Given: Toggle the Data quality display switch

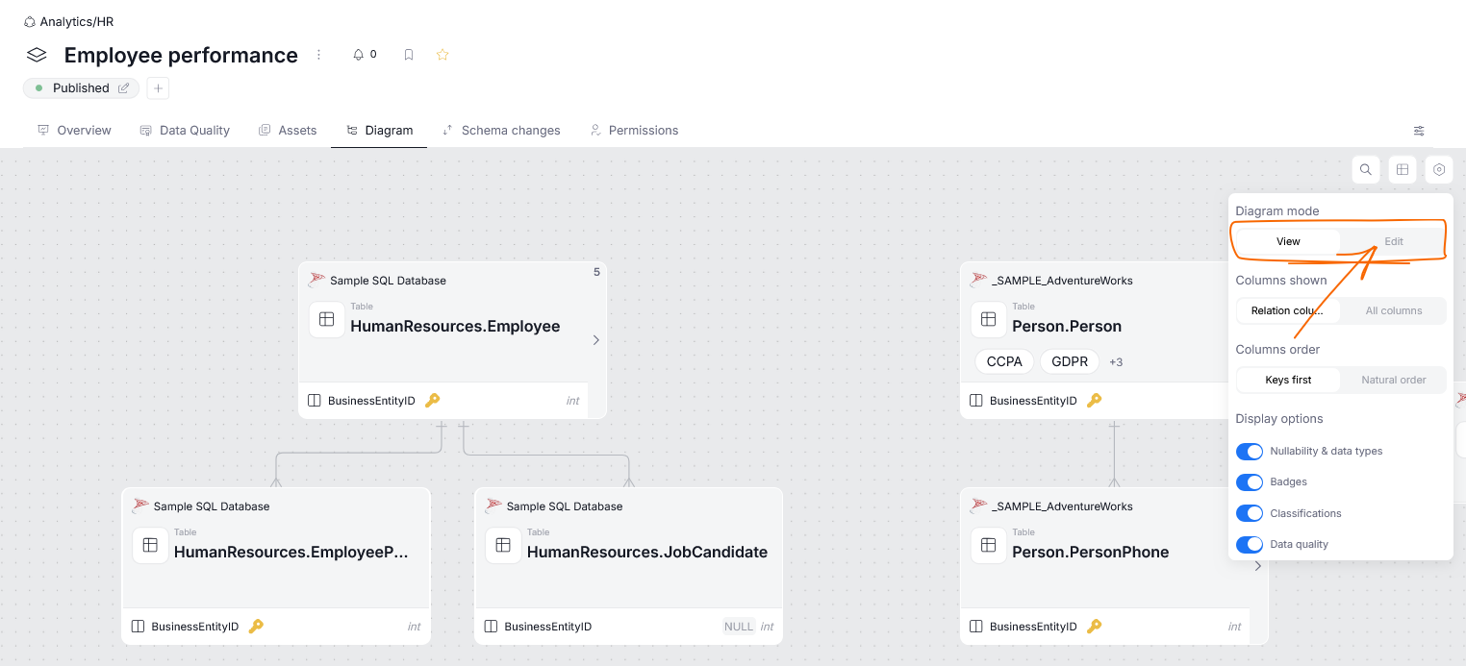Looking at the screenshot, I should [x=1250, y=545].
